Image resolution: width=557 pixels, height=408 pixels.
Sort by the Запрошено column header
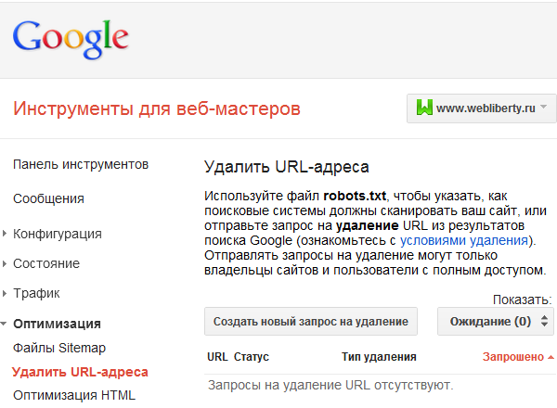[513, 357]
